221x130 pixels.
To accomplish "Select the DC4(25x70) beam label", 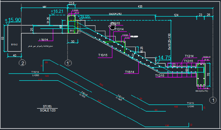I will click(x=202, y=91).
